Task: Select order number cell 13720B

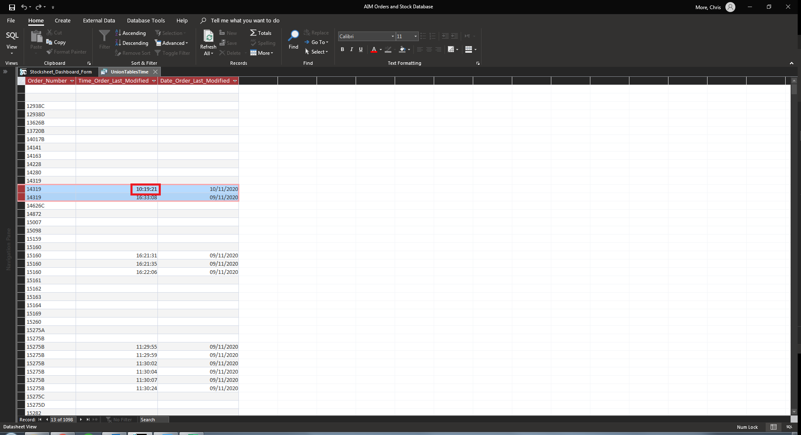Action: point(51,131)
